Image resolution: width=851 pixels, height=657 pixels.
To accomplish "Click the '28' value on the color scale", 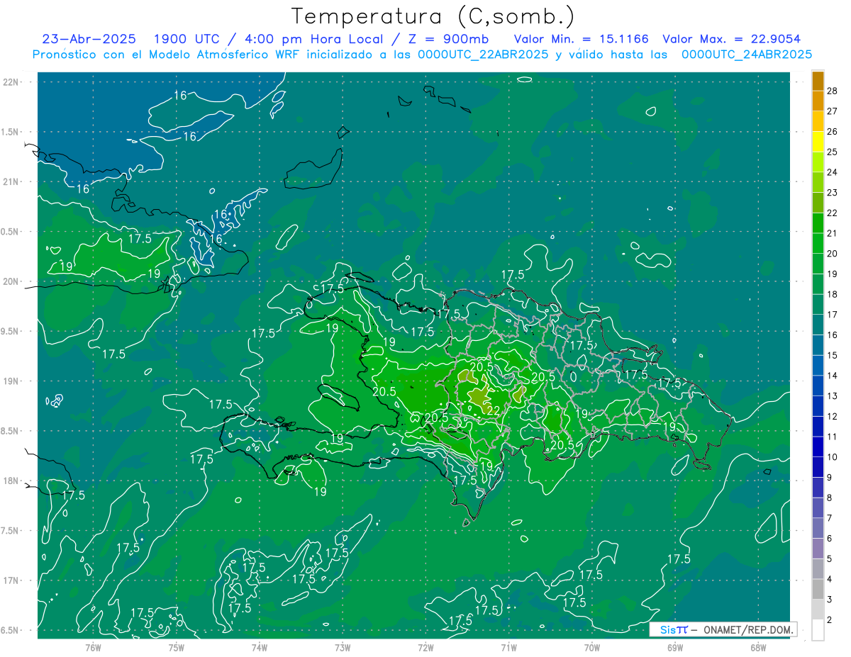I will coord(833,91).
